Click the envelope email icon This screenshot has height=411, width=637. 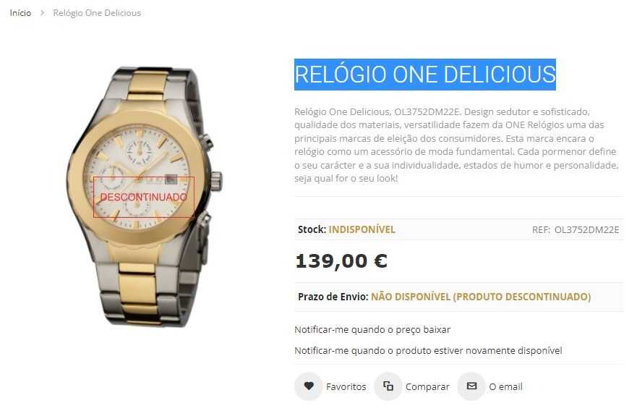click(471, 386)
